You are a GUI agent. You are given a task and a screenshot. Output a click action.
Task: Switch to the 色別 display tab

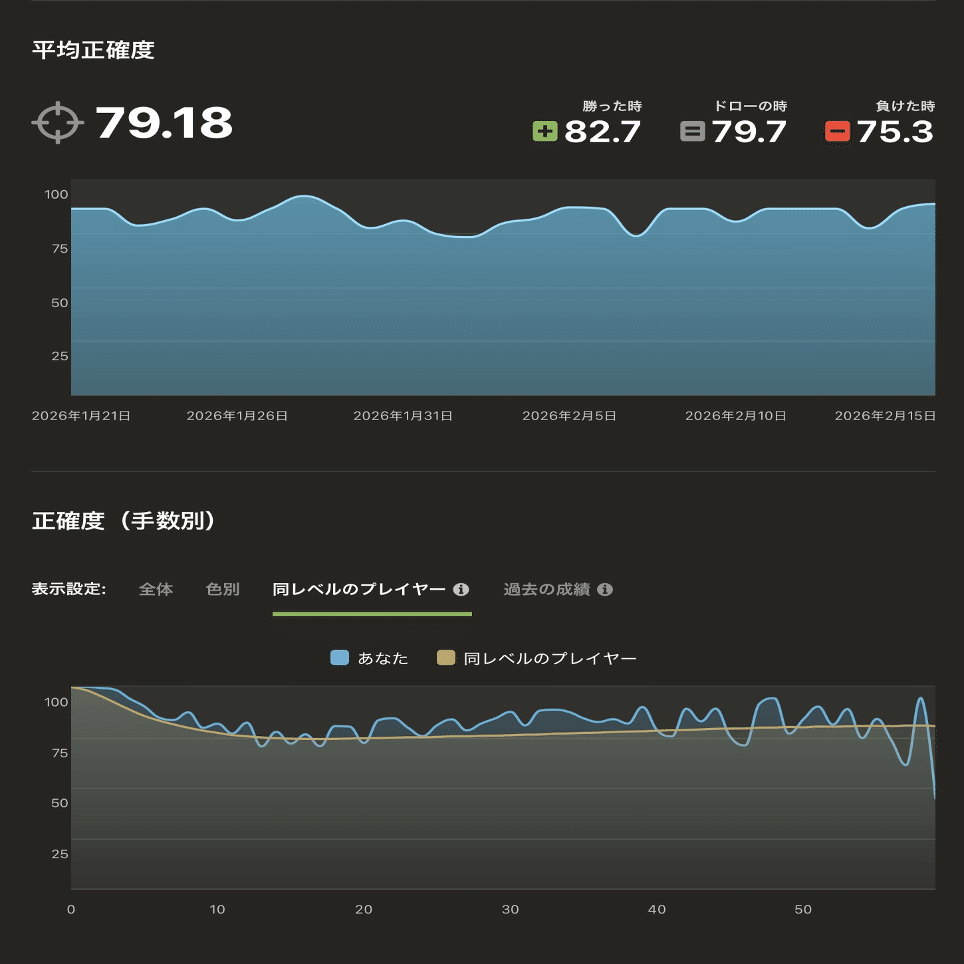point(223,590)
